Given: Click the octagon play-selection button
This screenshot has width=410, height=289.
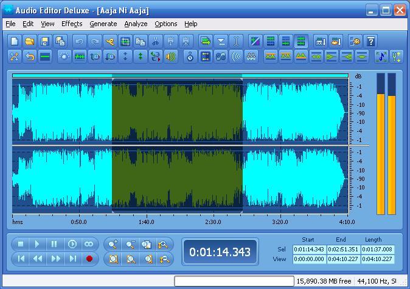Looking at the screenshot, I should [72, 244].
